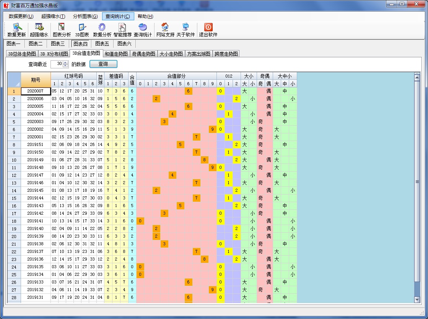Click the 期号 column header
The width and height of the screenshot is (428, 319).
[x=36, y=80]
